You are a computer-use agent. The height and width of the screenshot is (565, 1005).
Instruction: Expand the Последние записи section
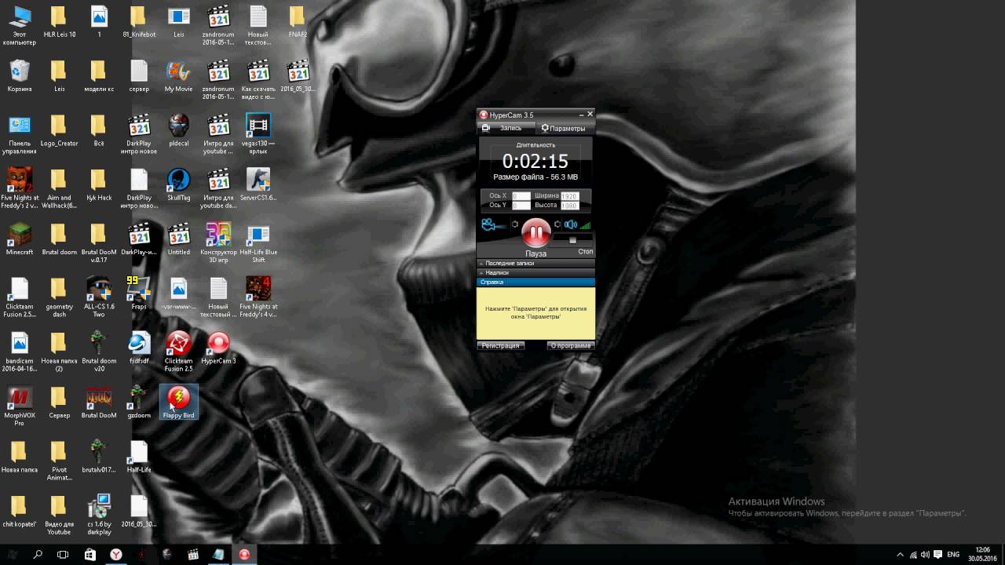(x=536, y=263)
